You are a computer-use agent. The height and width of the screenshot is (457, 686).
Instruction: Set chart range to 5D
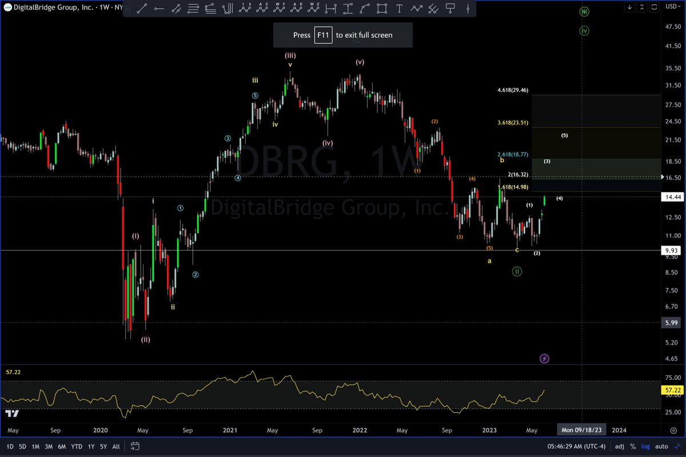pos(22,446)
